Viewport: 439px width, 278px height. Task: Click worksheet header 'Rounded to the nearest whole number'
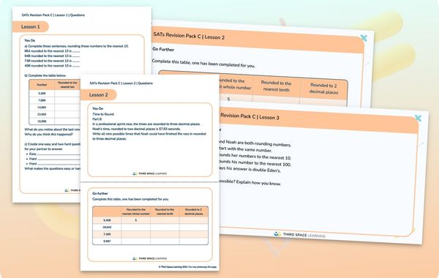136,211
